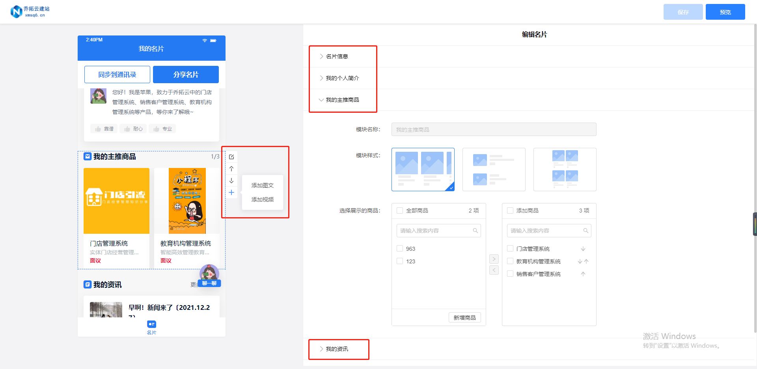This screenshot has height=369, width=757.
Task: Check the 教育机构管理系统 checkbox
Action: (x=510, y=261)
